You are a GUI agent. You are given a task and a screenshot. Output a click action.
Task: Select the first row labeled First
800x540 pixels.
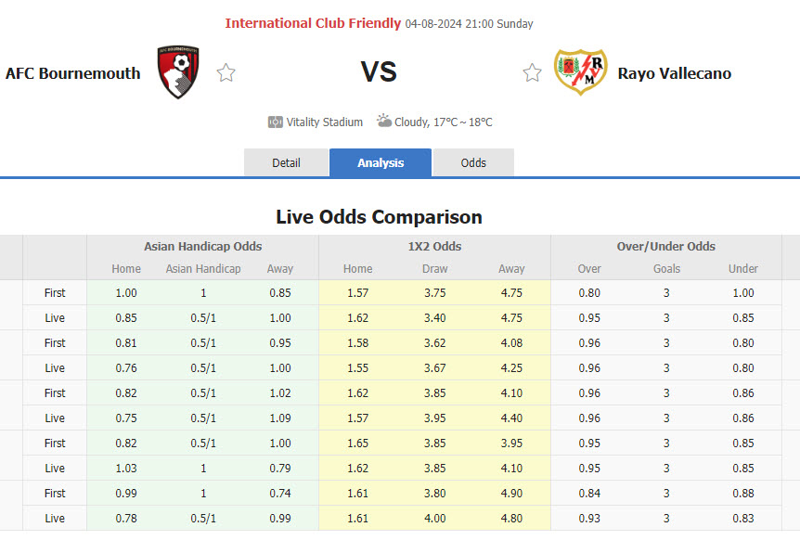coord(54,292)
